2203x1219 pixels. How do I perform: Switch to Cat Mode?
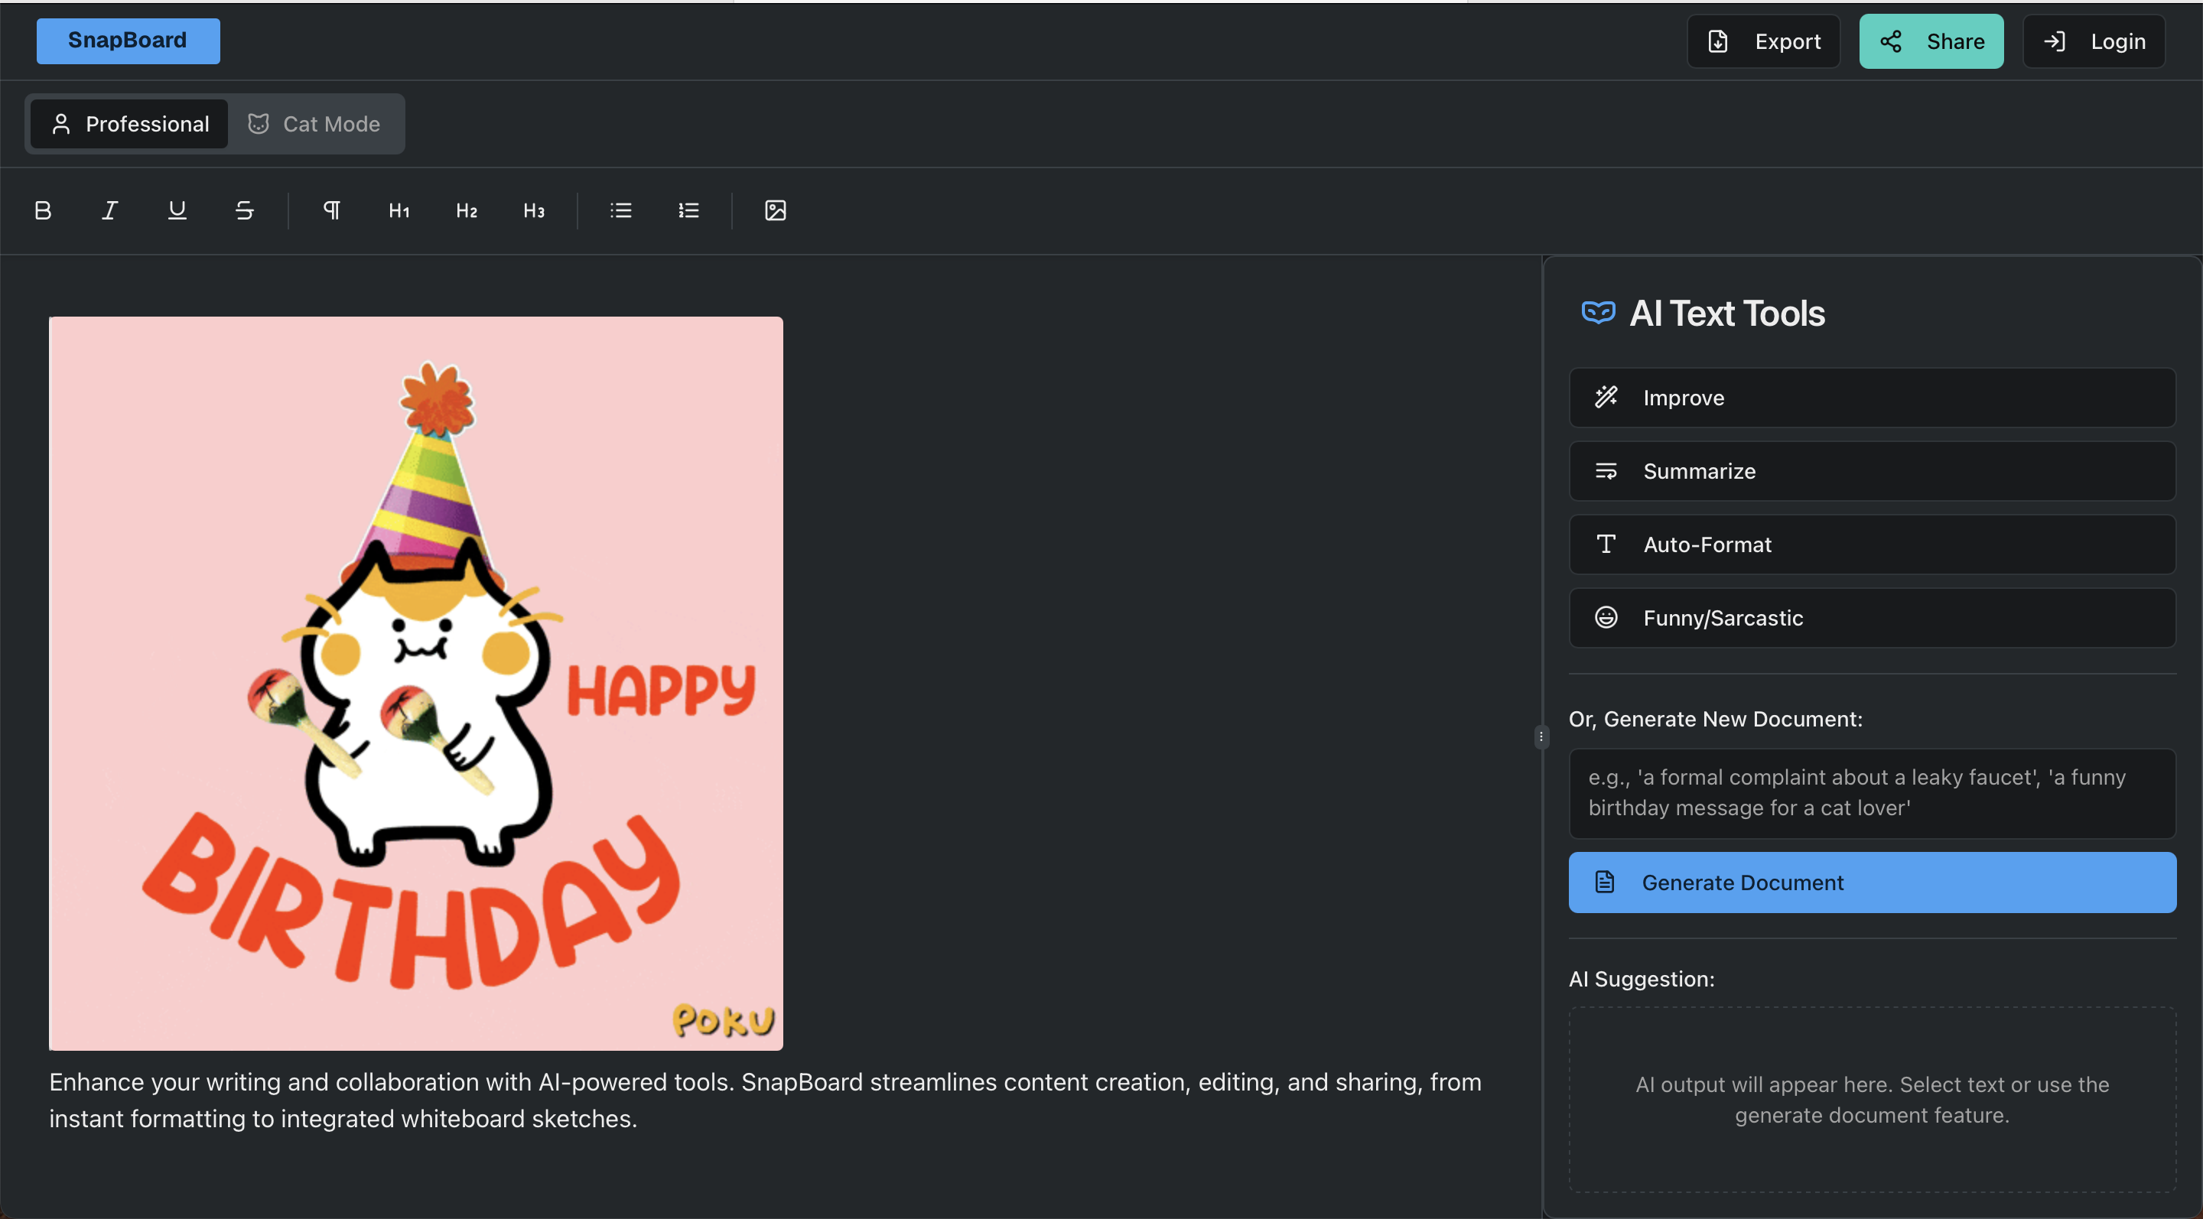314,124
